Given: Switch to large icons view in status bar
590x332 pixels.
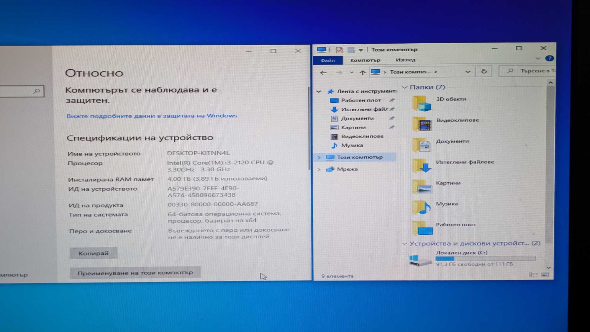Looking at the screenshot, I should 545,275.
